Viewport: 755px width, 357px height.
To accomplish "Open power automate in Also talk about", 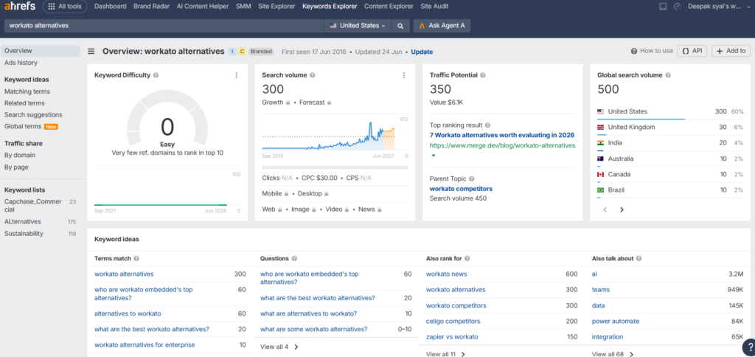I will point(616,322).
